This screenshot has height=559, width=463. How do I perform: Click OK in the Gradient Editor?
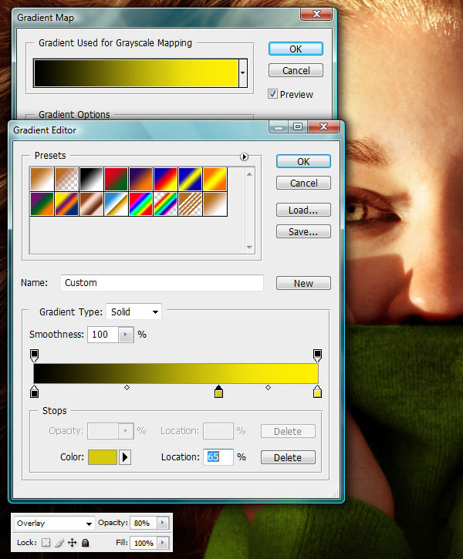pos(303,161)
